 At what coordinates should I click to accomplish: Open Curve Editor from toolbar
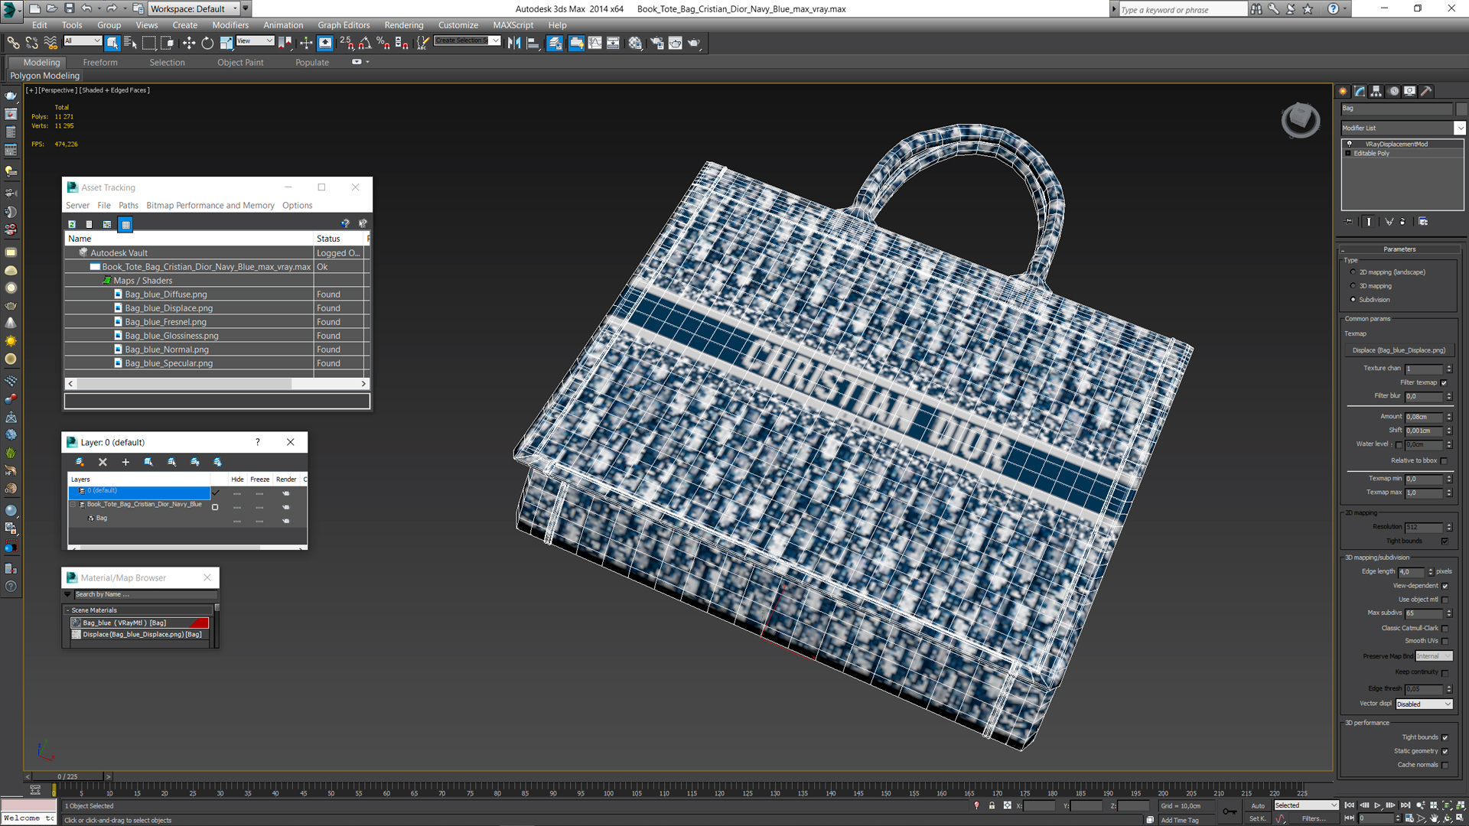click(x=594, y=43)
